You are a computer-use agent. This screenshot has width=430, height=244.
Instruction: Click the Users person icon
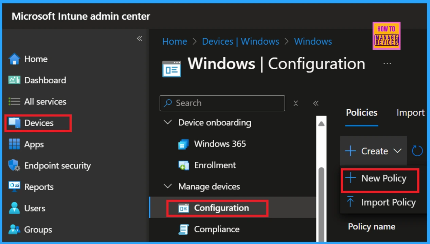click(14, 208)
